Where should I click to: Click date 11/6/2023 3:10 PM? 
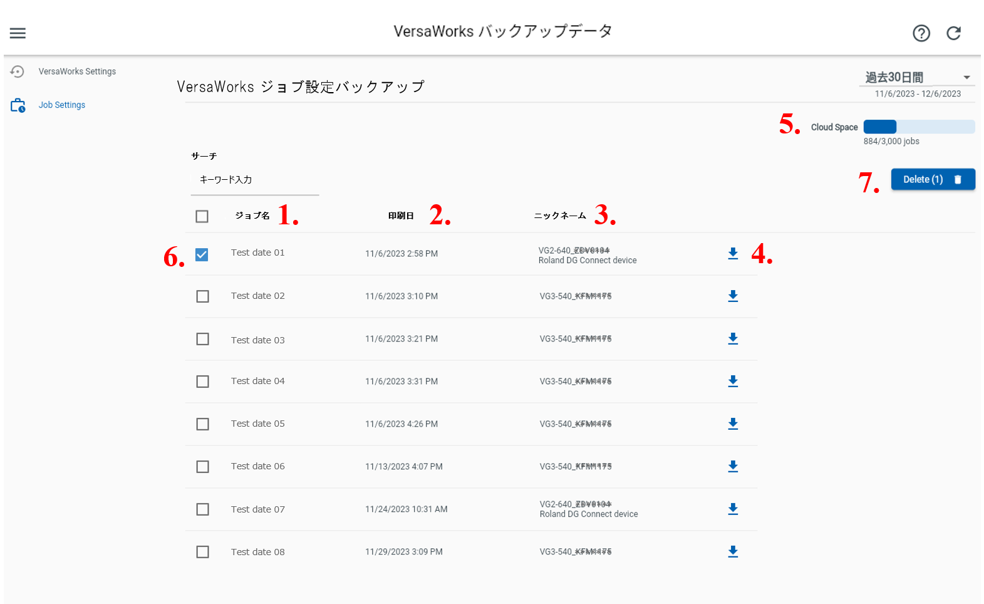tap(401, 296)
